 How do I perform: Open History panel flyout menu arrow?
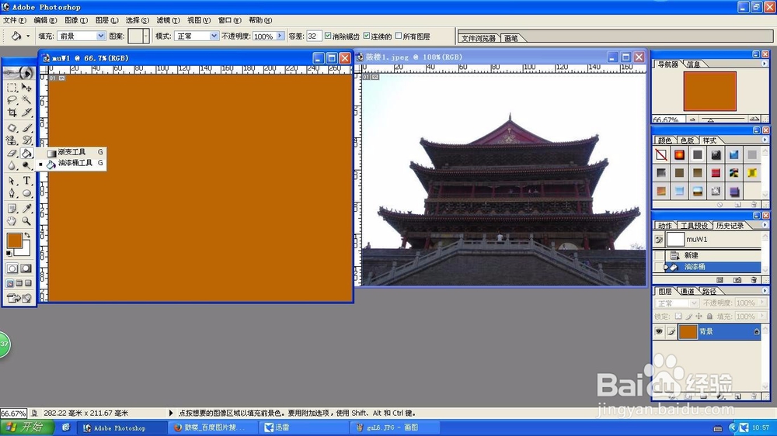point(764,225)
